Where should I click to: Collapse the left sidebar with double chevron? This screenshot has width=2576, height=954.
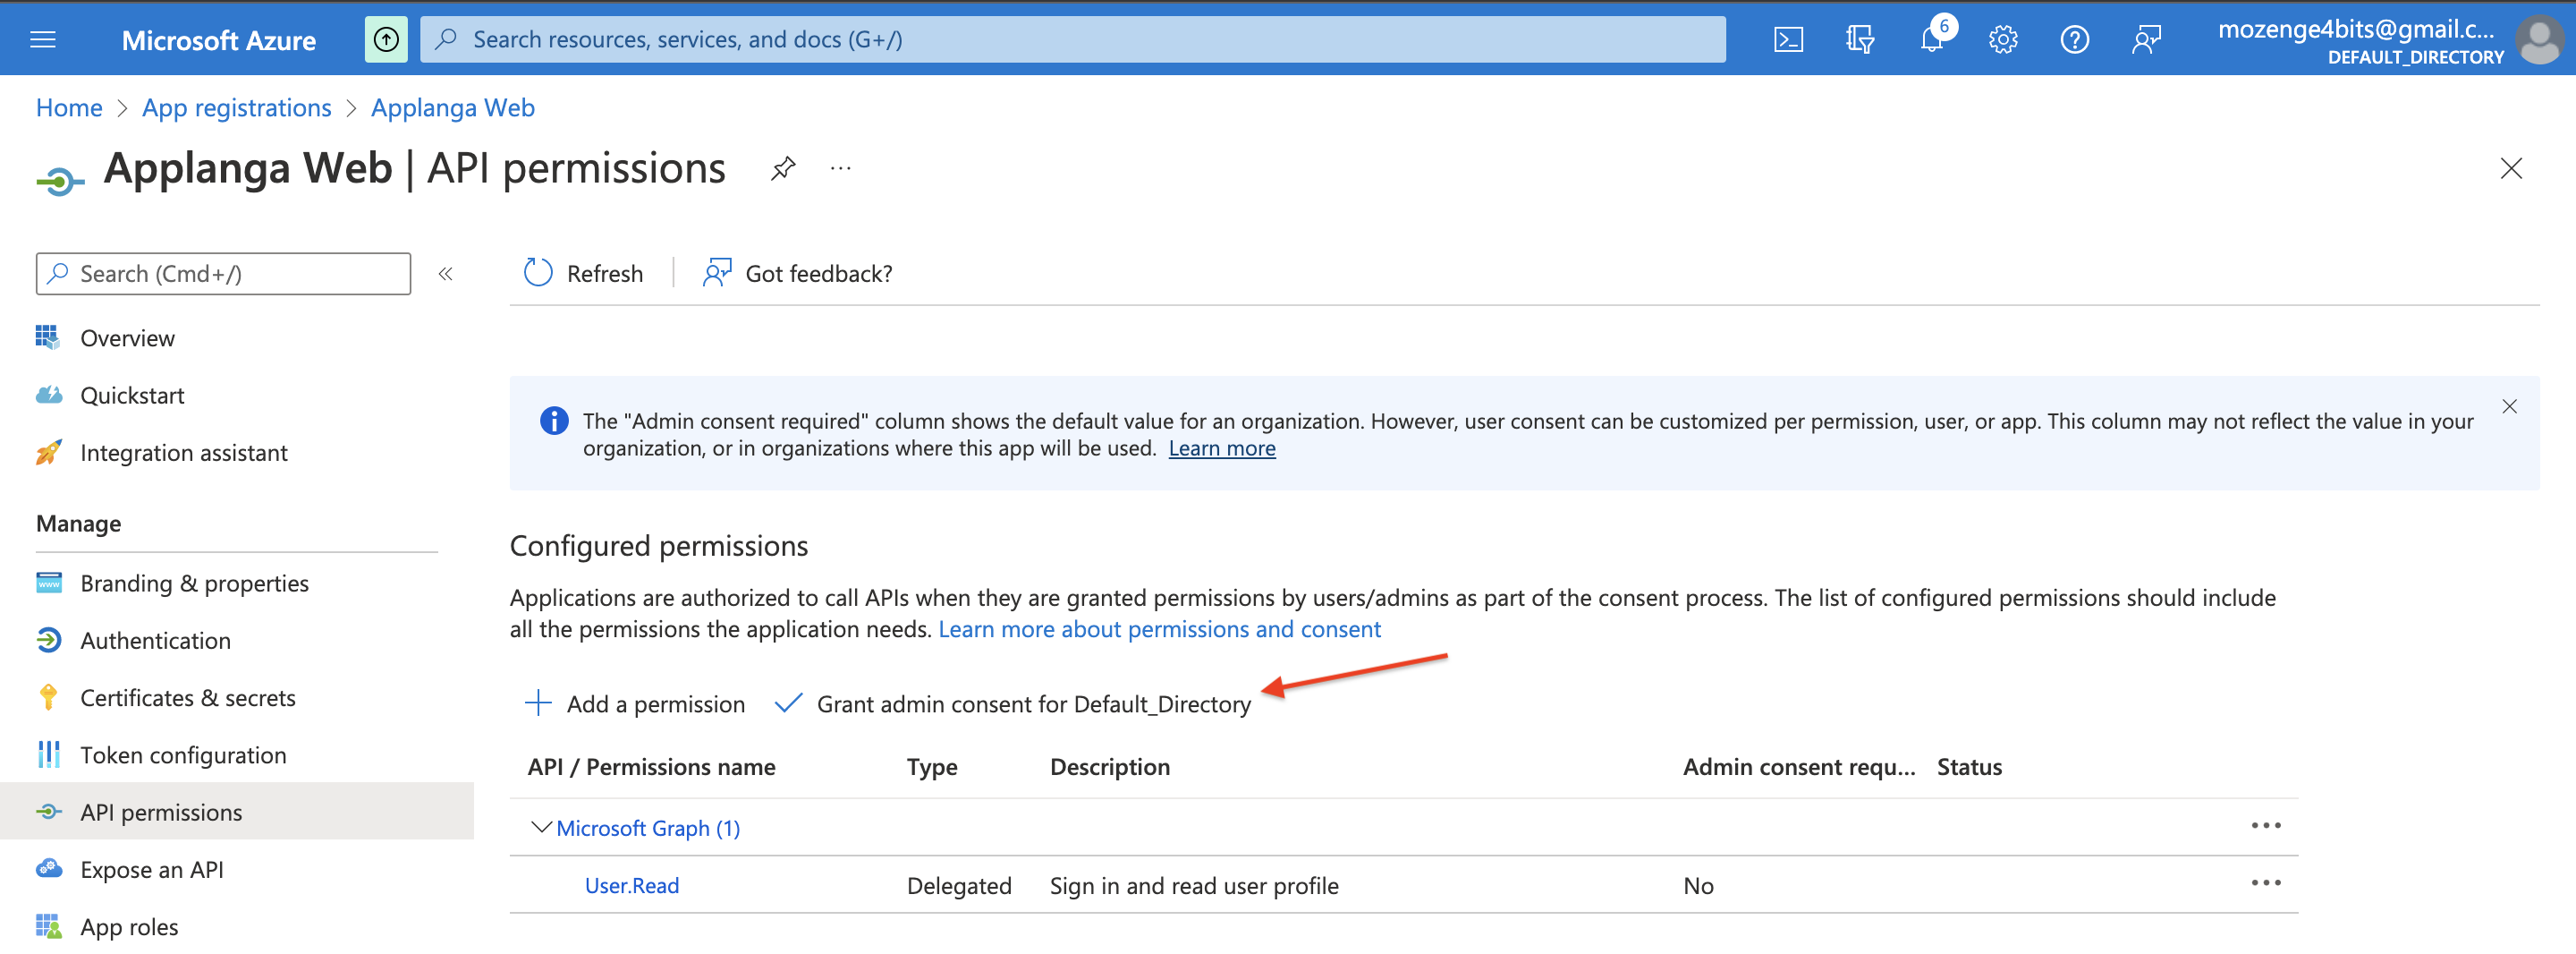(446, 273)
